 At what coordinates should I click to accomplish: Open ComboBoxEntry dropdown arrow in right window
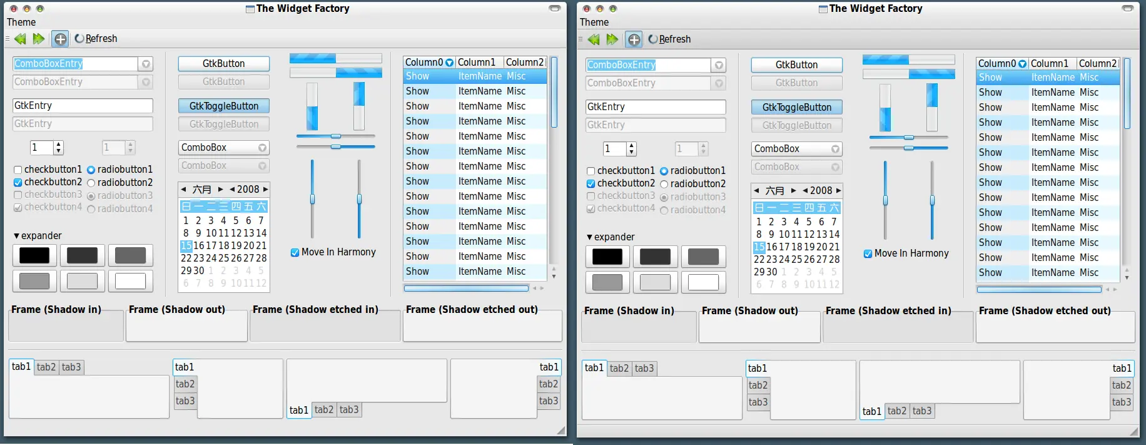pos(719,65)
